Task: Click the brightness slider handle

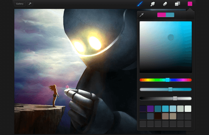Action: tap(175, 98)
